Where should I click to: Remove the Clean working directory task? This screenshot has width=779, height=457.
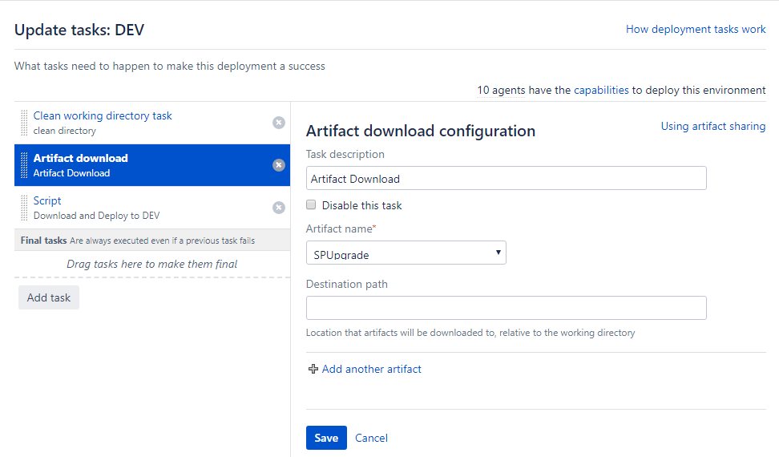coord(279,123)
